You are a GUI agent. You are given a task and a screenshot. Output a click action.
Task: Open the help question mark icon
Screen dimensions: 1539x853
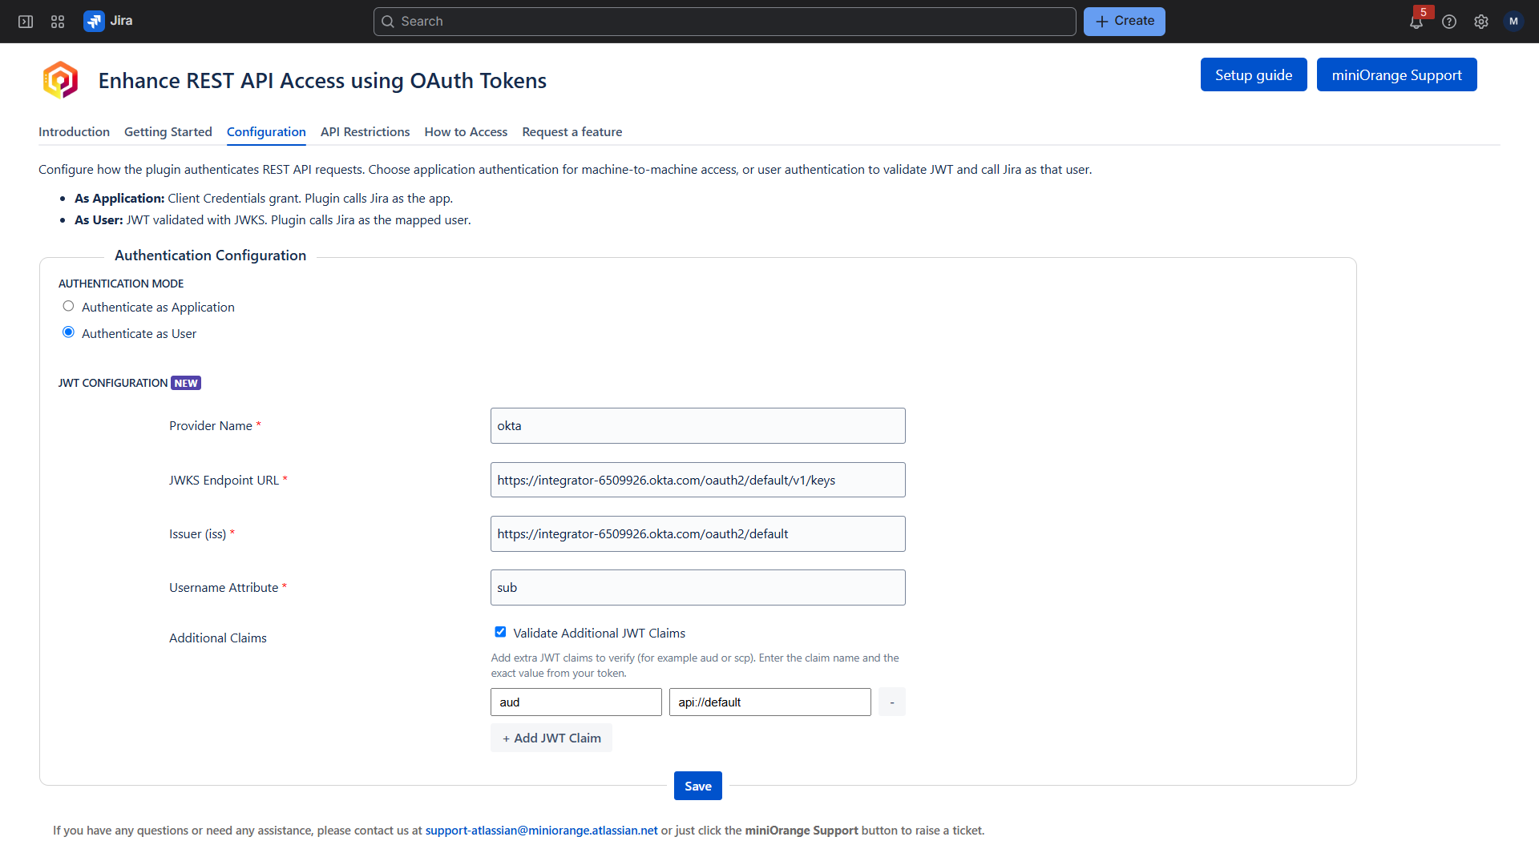coord(1449,22)
